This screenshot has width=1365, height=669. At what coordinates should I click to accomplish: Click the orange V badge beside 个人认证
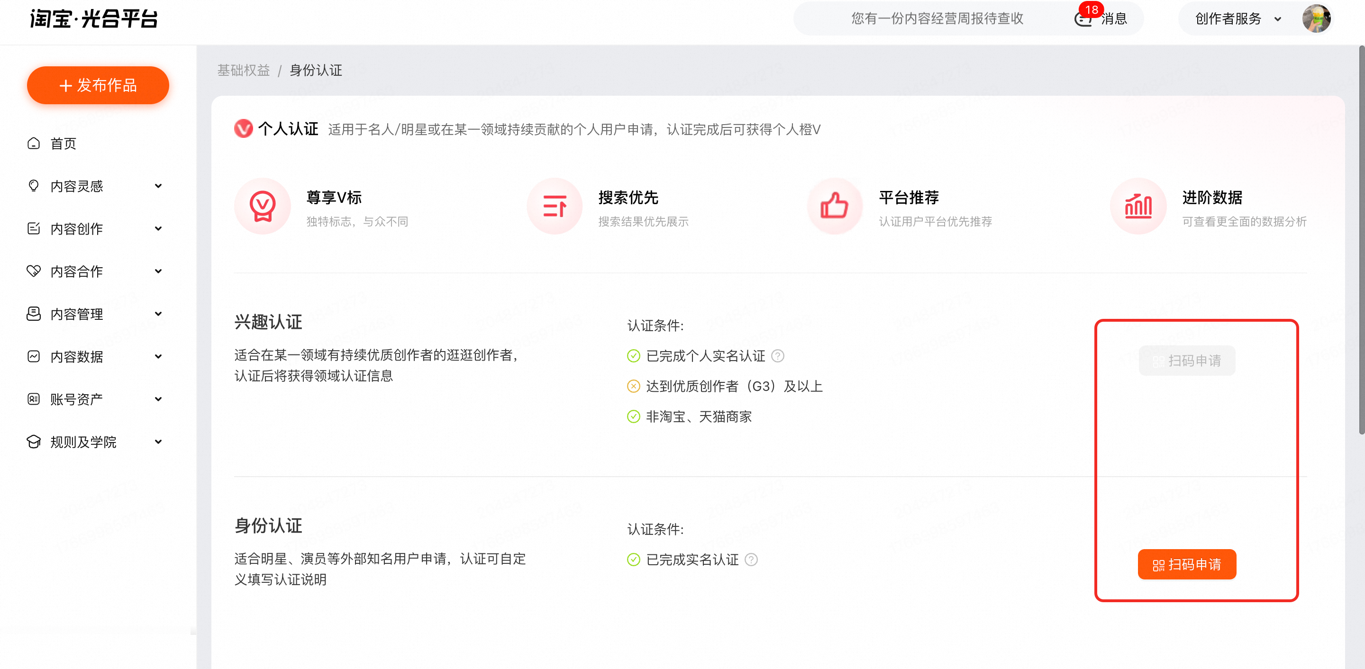point(243,129)
